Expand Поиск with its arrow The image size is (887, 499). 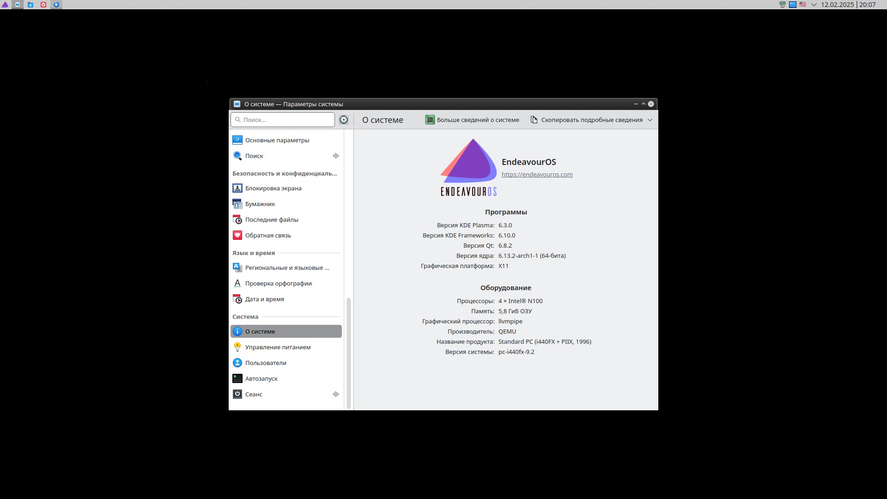pyautogui.click(x=336, y=156)
